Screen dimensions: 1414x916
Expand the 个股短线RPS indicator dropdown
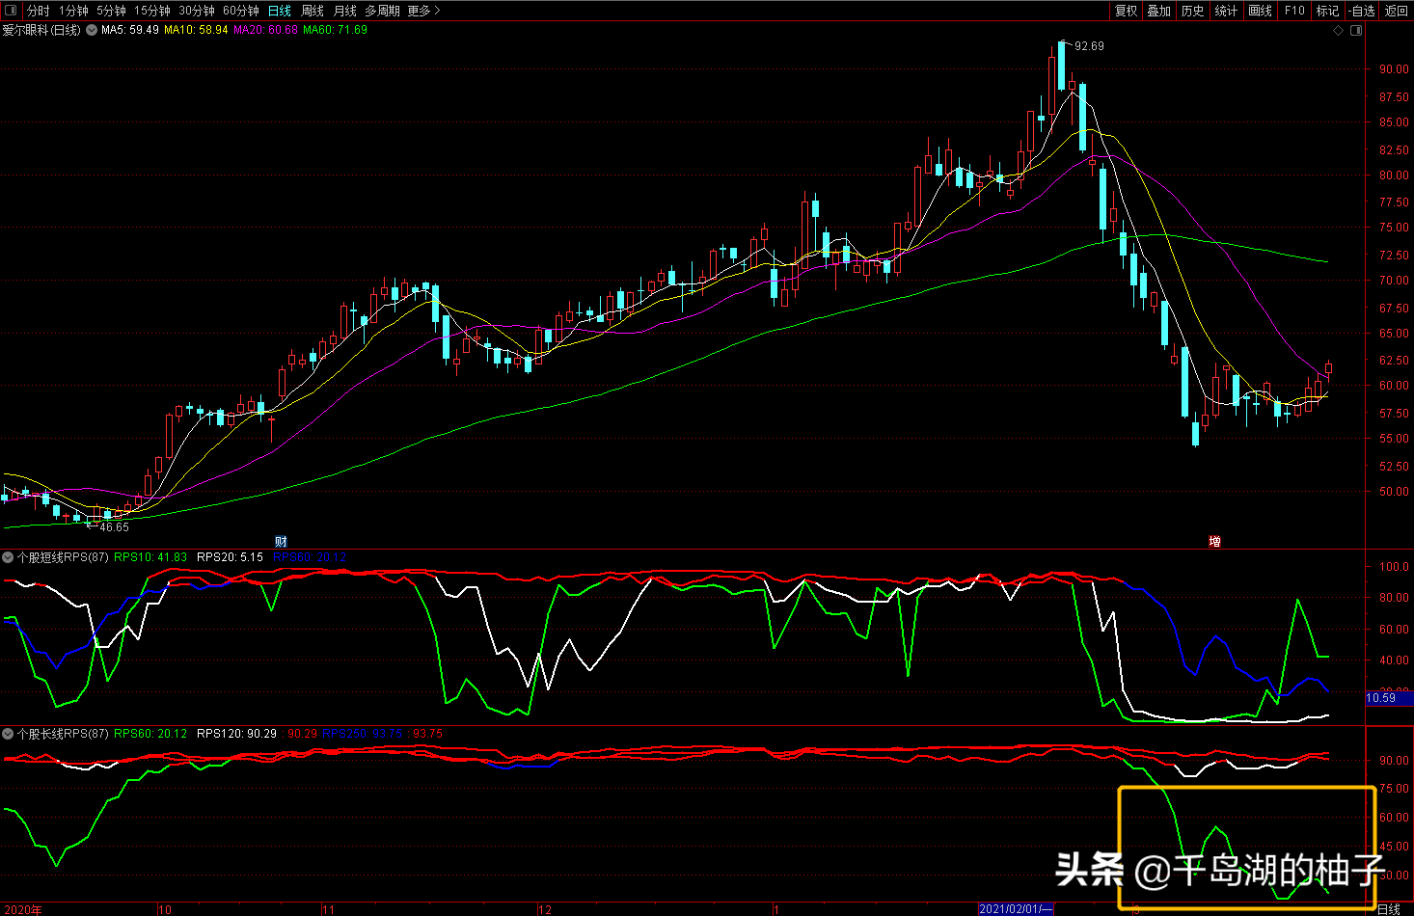click(x=8, y=557)
